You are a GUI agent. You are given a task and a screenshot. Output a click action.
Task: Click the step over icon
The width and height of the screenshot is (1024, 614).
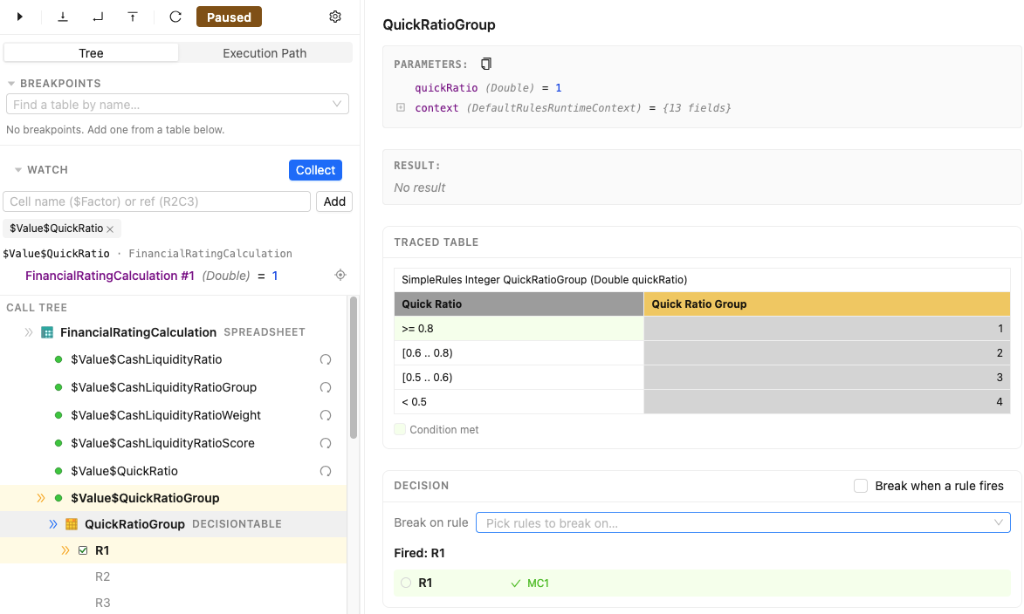pyautogui.click(x=98, y=17)
